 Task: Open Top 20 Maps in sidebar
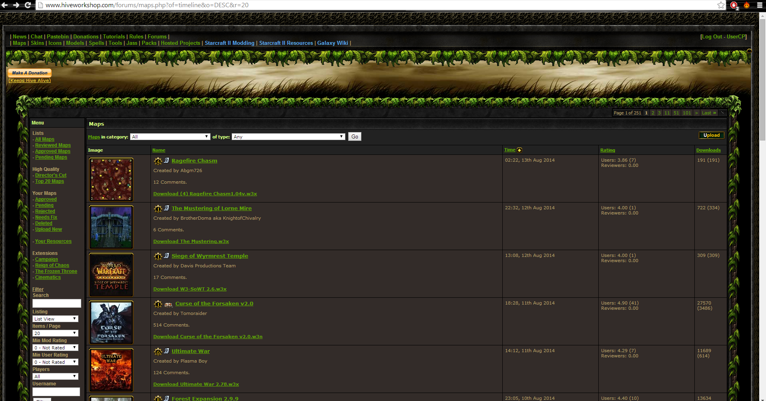coord(50,181)
